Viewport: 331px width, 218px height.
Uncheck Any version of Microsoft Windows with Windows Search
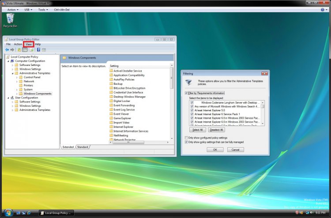click(x=192, y=106)
